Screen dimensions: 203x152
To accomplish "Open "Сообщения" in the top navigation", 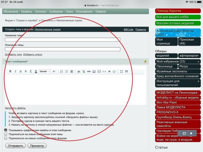I will pos(56,11).
